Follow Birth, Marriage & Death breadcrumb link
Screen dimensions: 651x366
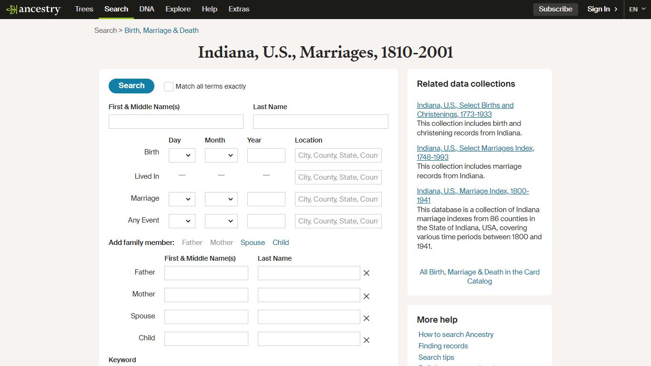[162, 30]
